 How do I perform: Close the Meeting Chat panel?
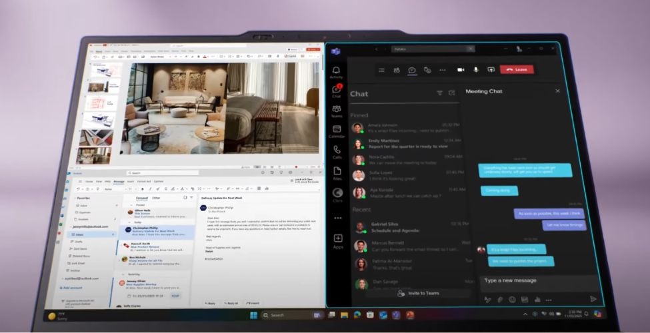pyautogui.click(x=557, y=91)
